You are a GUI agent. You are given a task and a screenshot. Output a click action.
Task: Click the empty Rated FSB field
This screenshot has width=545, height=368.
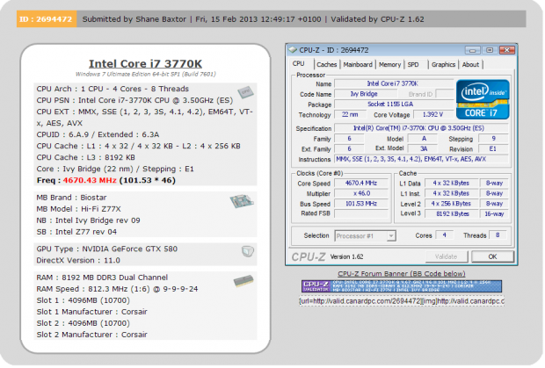coord(361,213)
